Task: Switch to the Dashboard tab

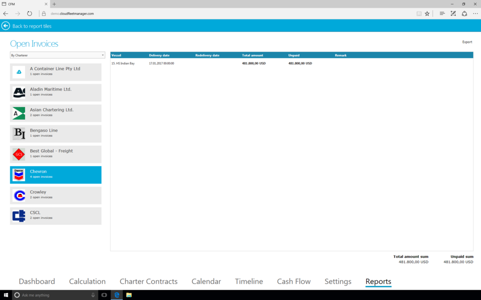Action: 37,281
